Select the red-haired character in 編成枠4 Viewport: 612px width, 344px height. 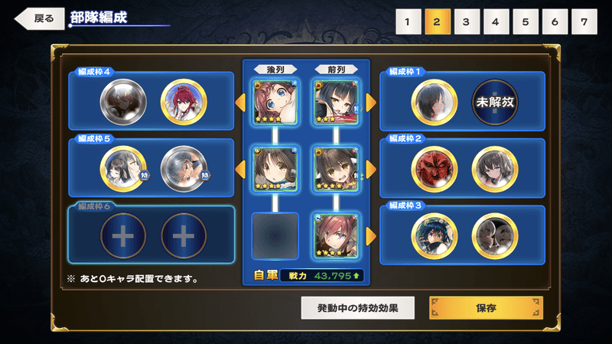tap(184, 102)
